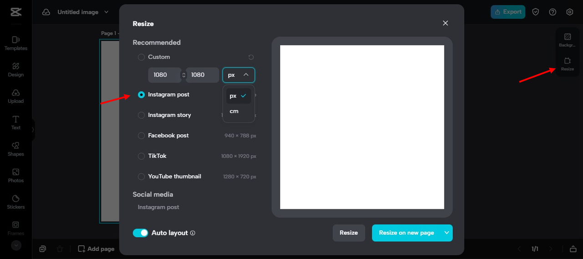The width and height of the screenshot is (583, 259).
Task: Open the Photos panel
Action: coord(16,175)
